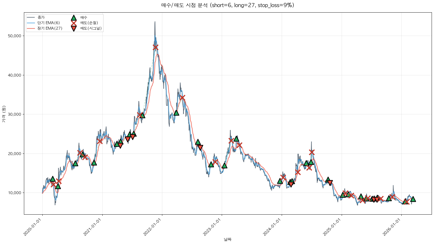Click the rightmost green buy marker
Screen dimensions: 434x244
pyautogui.click(x=413, y=199)
